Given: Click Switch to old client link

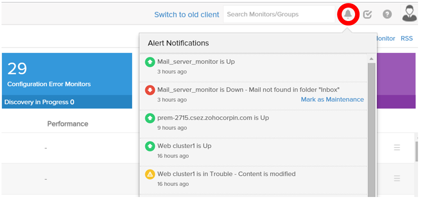Looking at the screenshot, I should coord(187,14).
